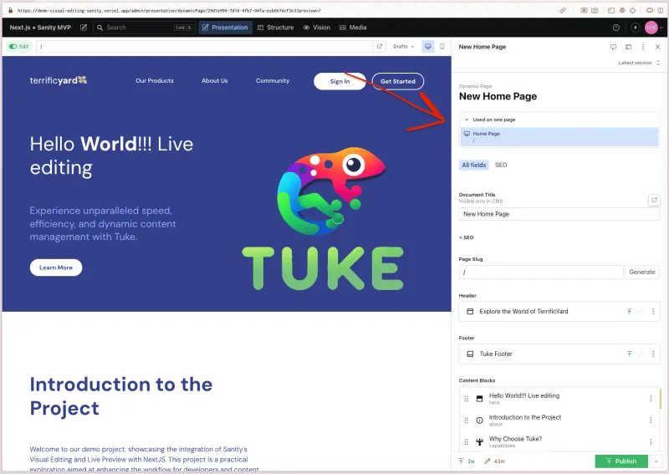Open the Latest version selector
Image resolution: width=669 pixels, height=474 pixels.
640,63
